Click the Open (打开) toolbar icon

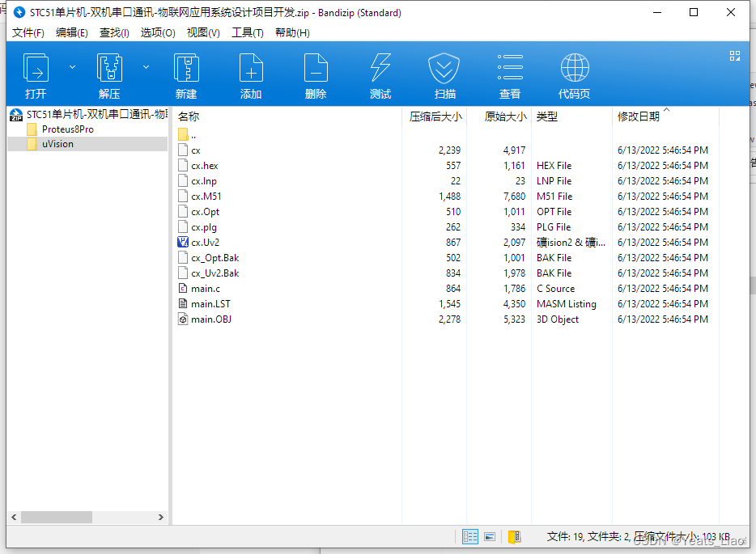tap(36, 67)
